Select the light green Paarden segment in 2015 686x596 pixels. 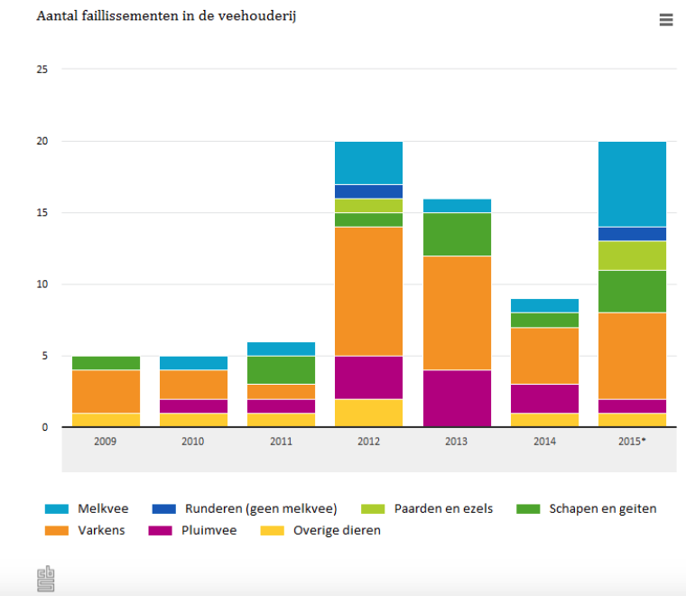coord(632,255)
